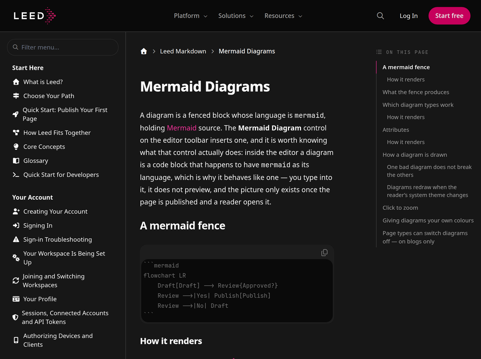The width and height of the screenshot is (481, 359).
Task: Click the Start free button
Action: [x=449, y=16]
